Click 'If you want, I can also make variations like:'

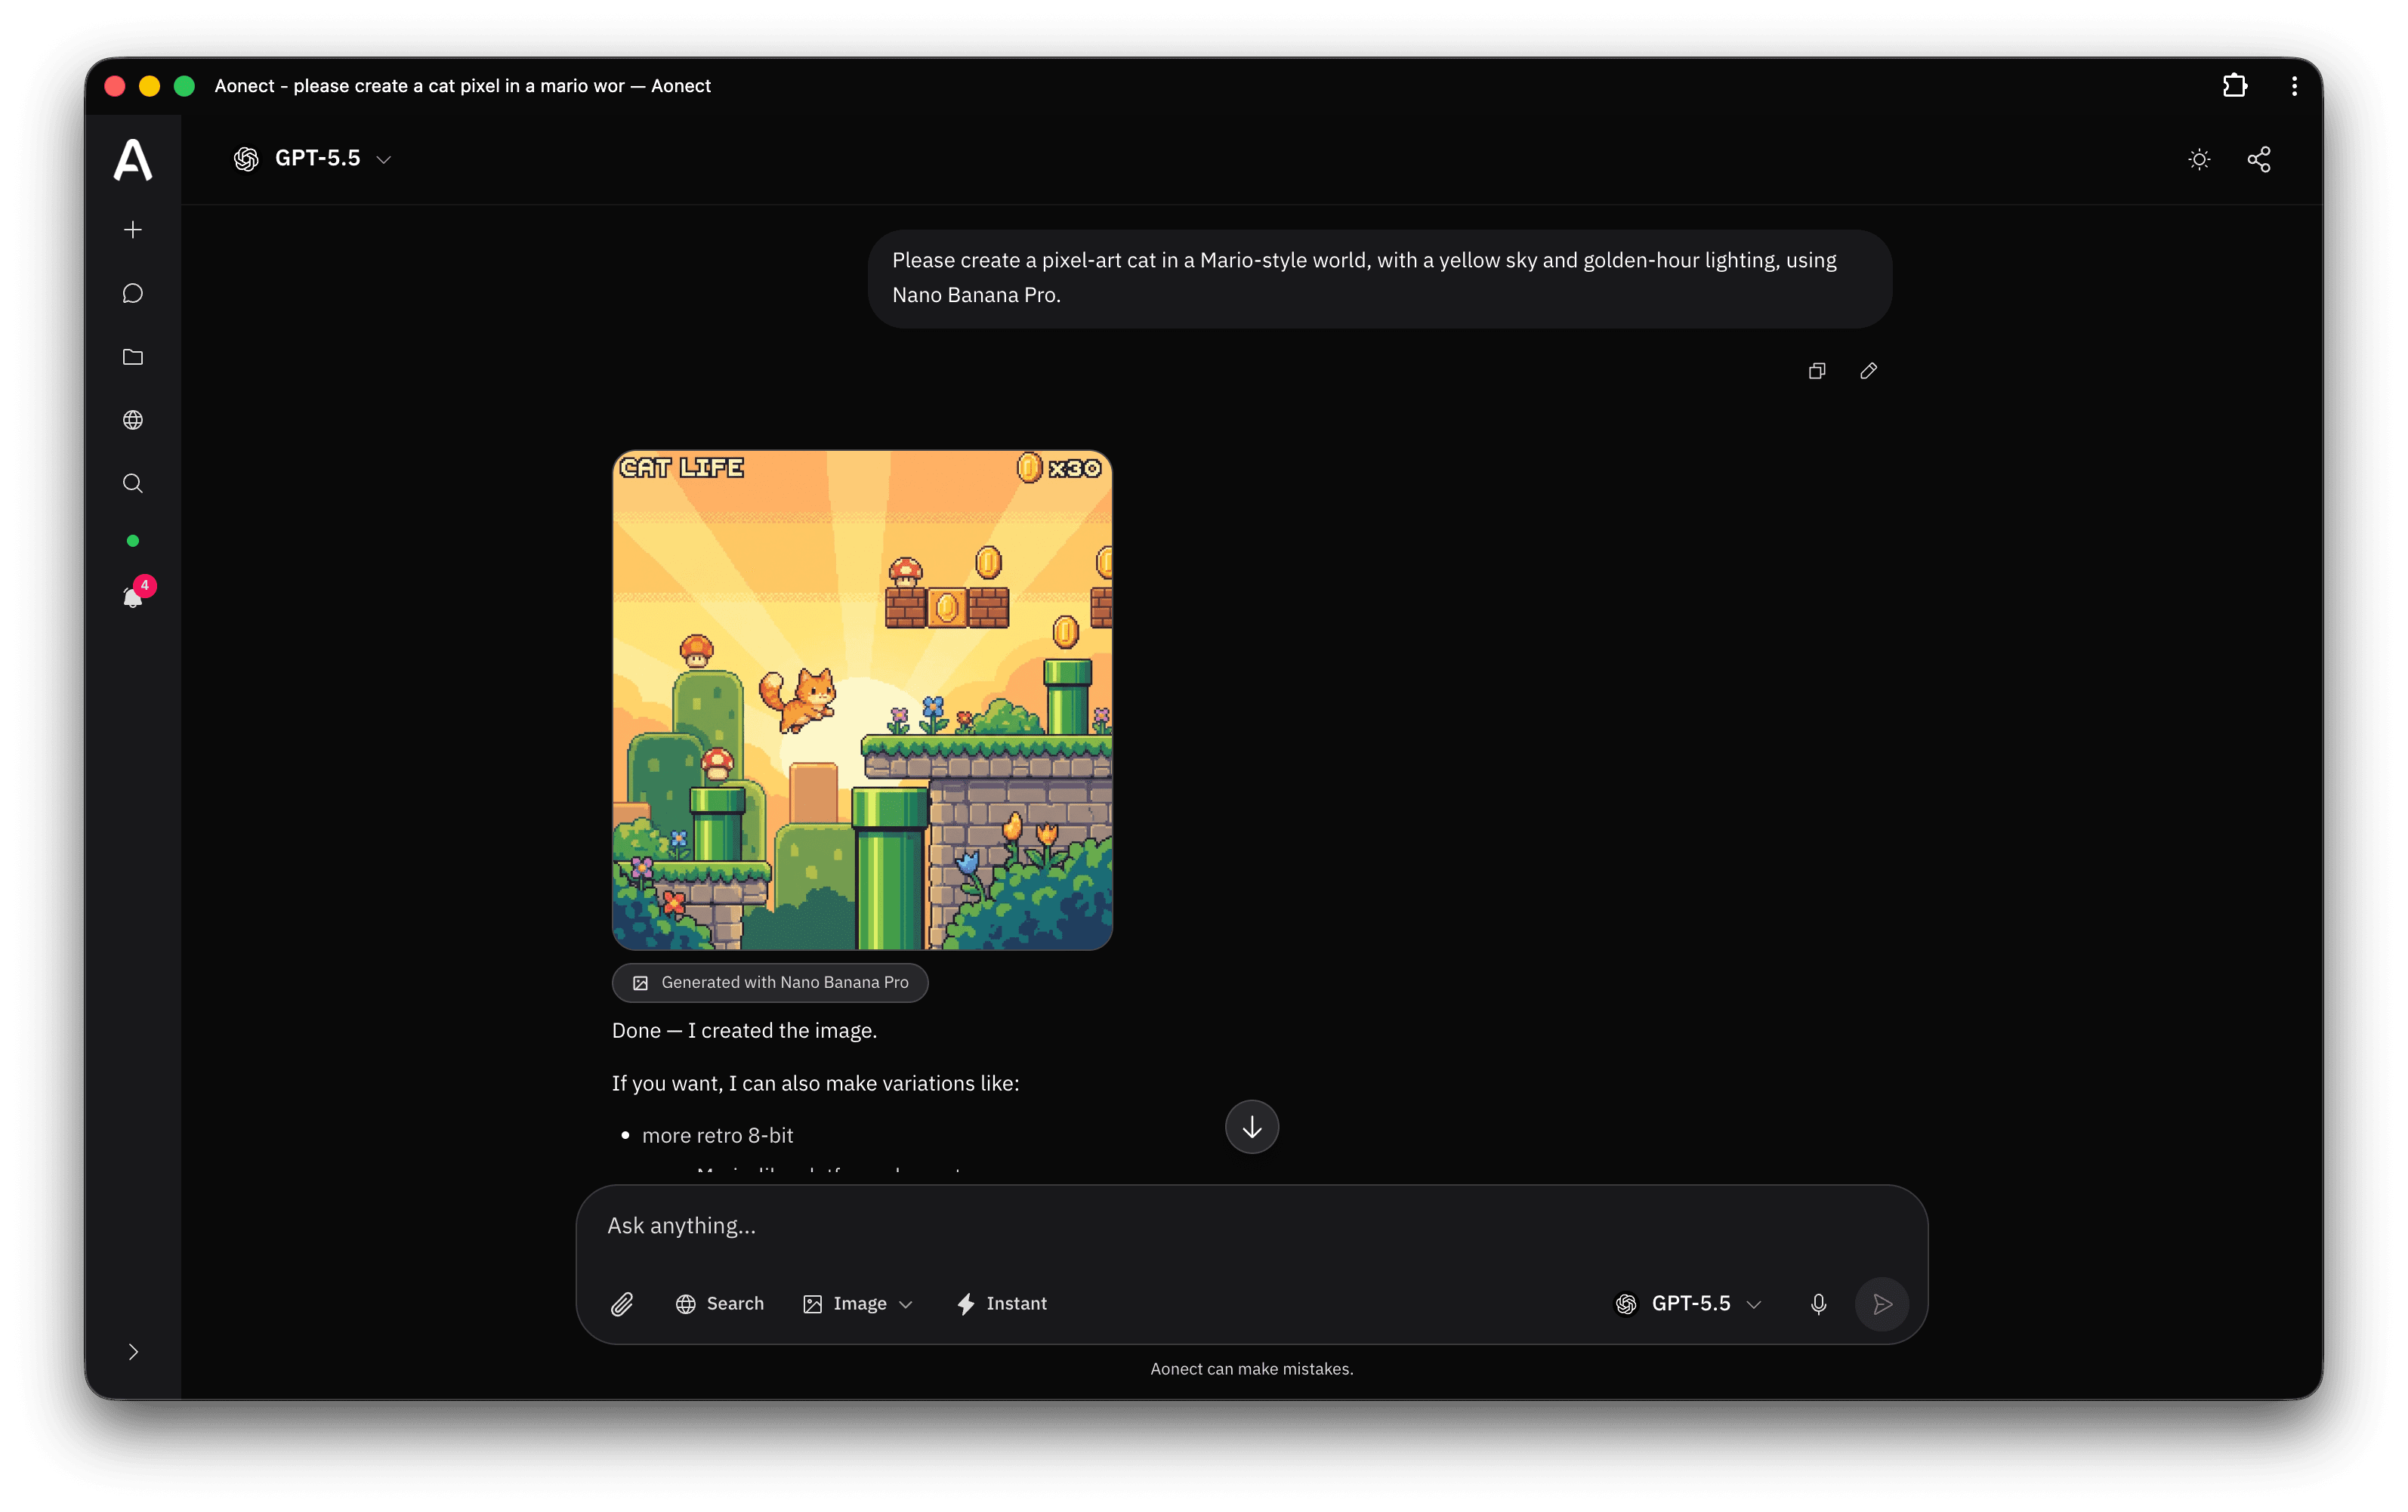pyautogui.click(x=815, y=1083)
